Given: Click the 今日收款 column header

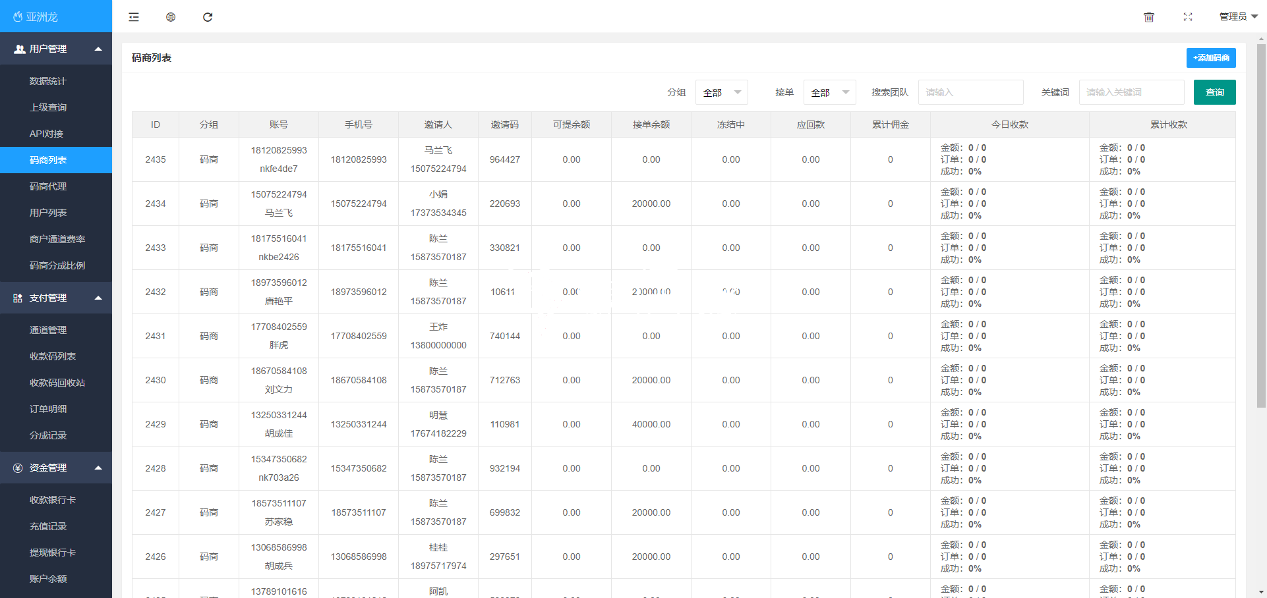Looking at the screenshot, I should tap(1010, 124).
